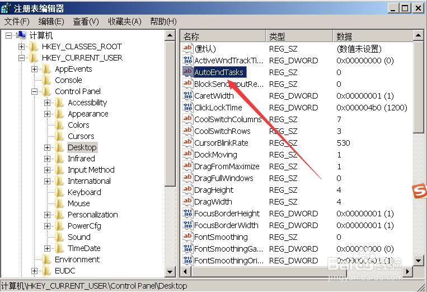Click the string icon beside CursorBlinkRate

coord(187,142)
